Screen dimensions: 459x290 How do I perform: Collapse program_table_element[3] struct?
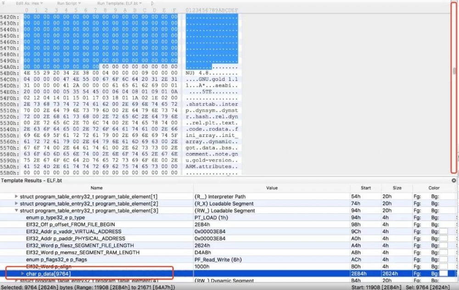pyautogui.click(x=17, y=210)
